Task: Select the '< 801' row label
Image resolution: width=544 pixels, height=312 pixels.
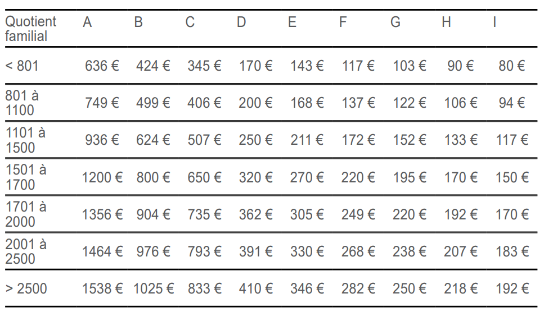Action: pyautogui.click(x=21, y=66)
